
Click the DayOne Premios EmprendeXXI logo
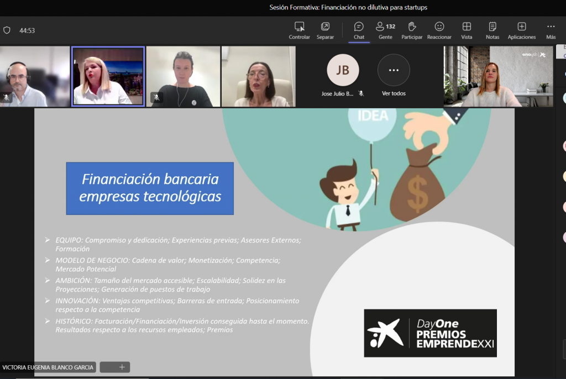(430, 333)
